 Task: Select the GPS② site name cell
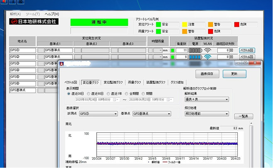23,57
